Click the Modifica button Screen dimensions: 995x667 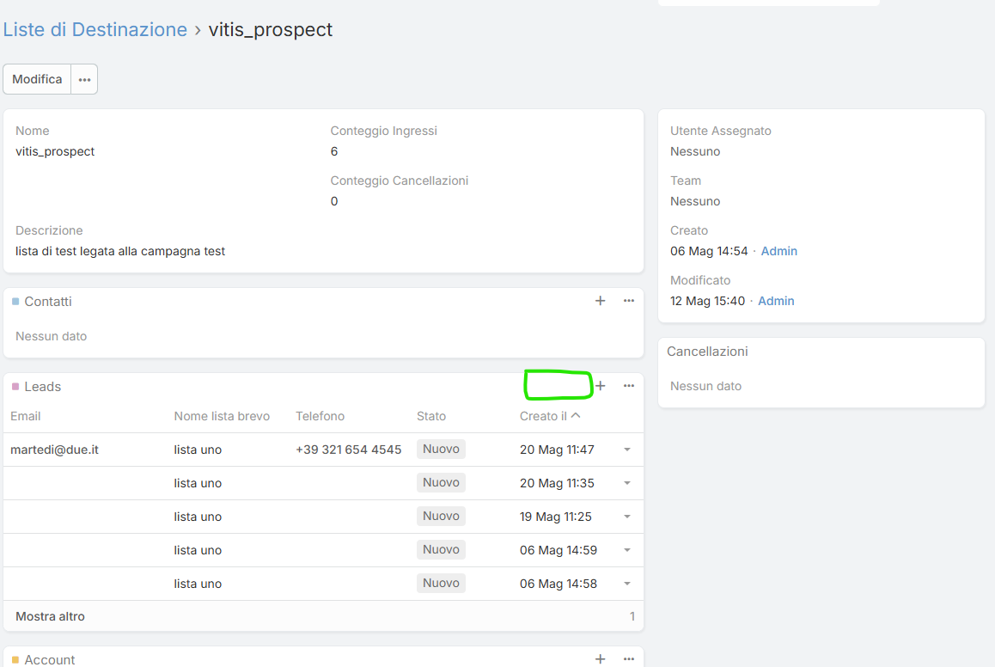[x=37, y=79]
